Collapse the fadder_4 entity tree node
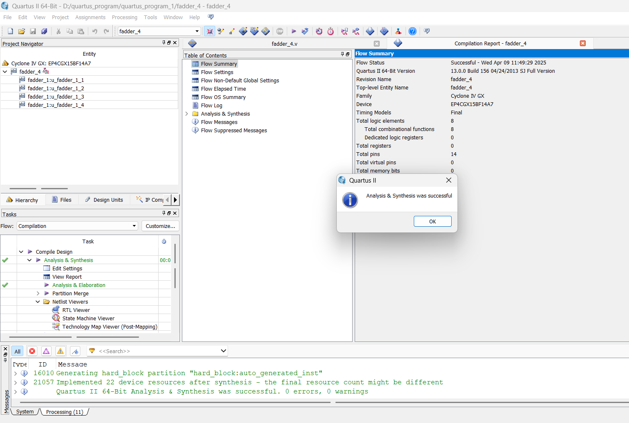The image size is (629, 423). coord(5,72)
